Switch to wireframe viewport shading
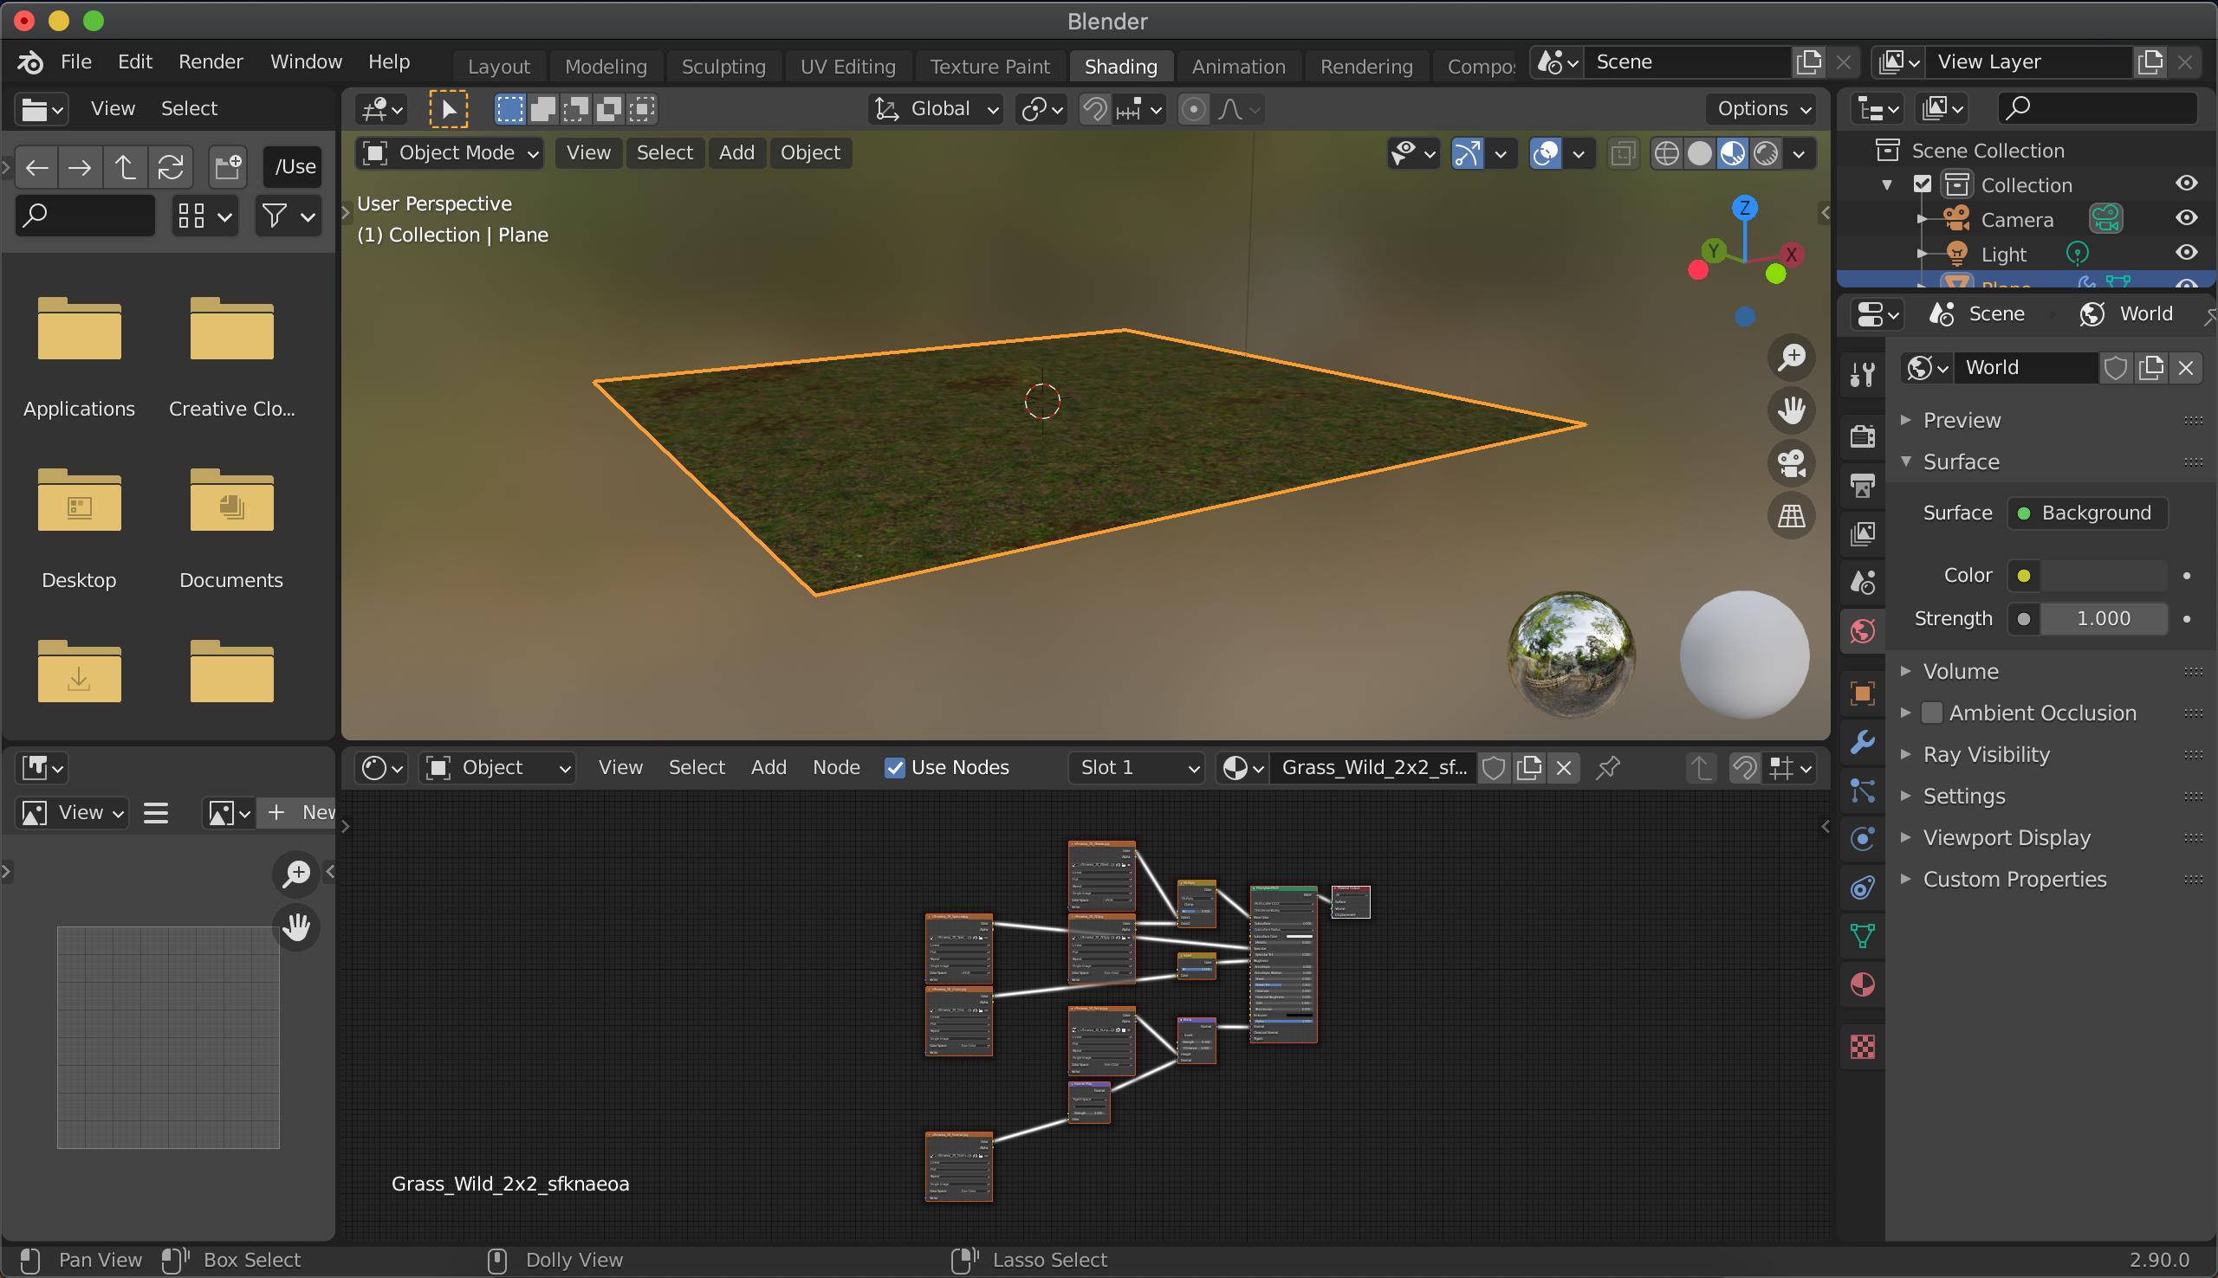The width and height of the screenshot is (2218, 1278). (x=1666, y=153)
